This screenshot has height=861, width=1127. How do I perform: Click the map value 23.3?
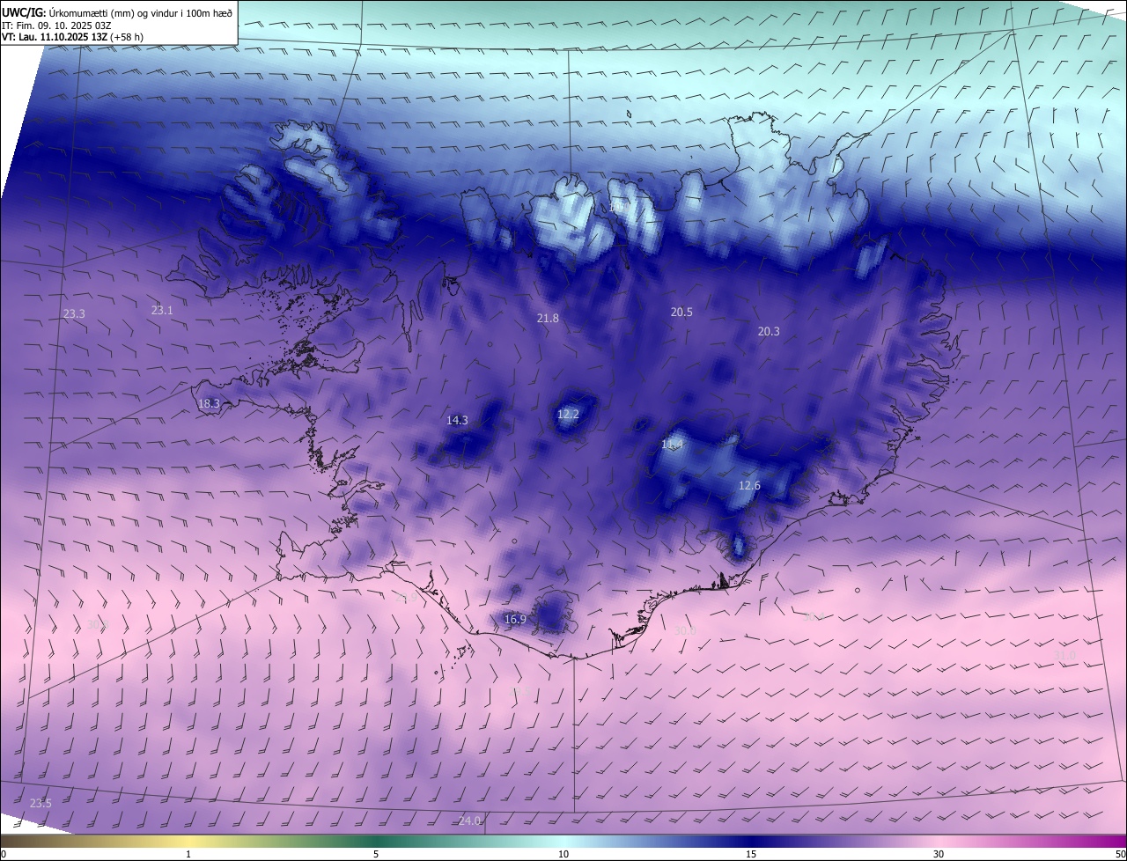point(74,314)
